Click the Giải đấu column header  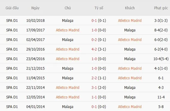pyautogui.click(x=12, y=8)
